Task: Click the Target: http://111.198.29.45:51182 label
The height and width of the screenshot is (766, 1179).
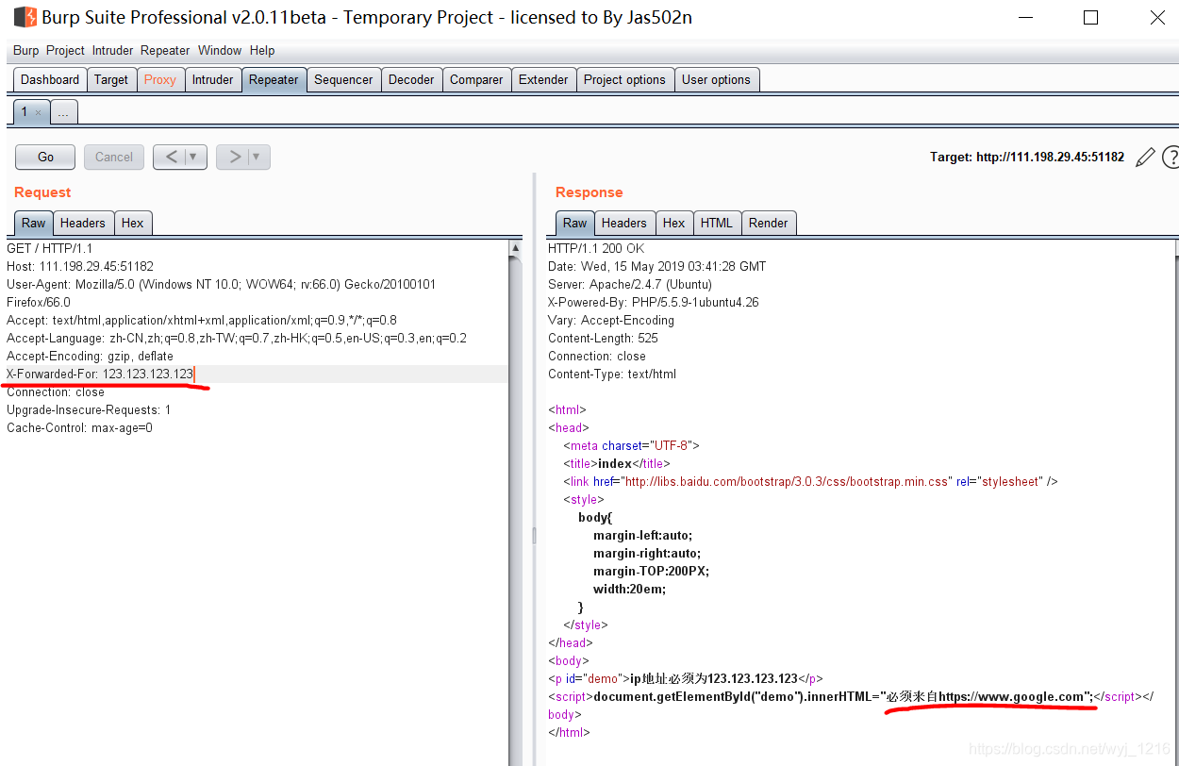Action: 1027,158
